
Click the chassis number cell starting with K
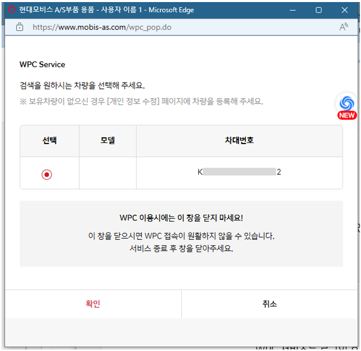pos(239,172)
